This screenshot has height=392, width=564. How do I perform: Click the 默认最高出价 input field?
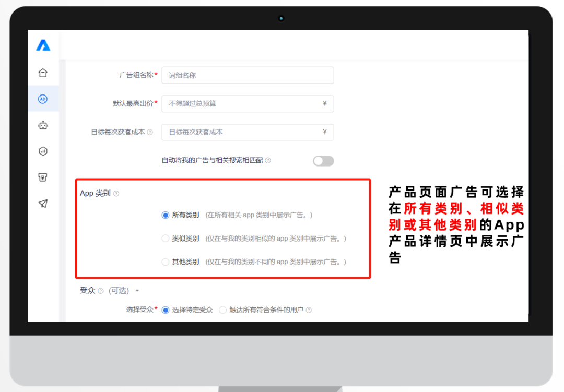248,103
